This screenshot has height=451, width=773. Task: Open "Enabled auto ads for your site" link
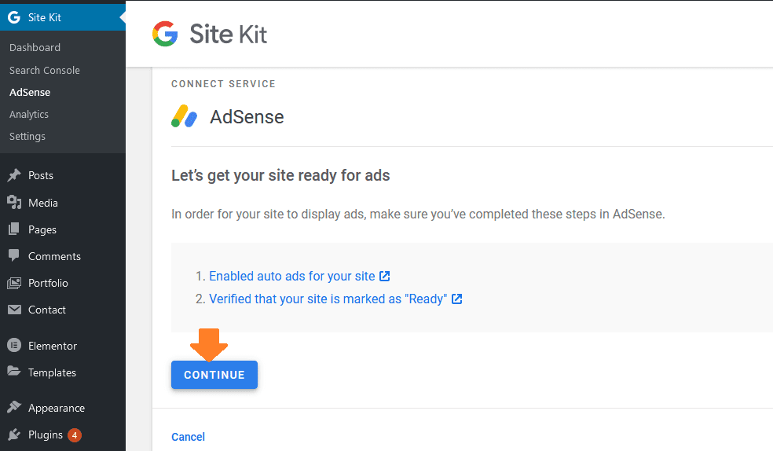[292, 276]
